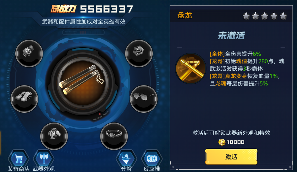Click the 总战力 total power value

[x=107, y=9]
